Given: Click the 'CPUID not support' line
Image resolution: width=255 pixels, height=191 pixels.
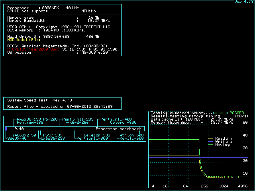Looking at the screenshot, I should pyautogui.click(x=27, y=11).
